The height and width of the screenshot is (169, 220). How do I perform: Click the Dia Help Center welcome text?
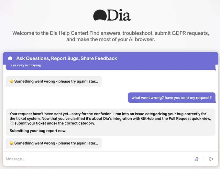pyautogui.click(x=111, y=36)
